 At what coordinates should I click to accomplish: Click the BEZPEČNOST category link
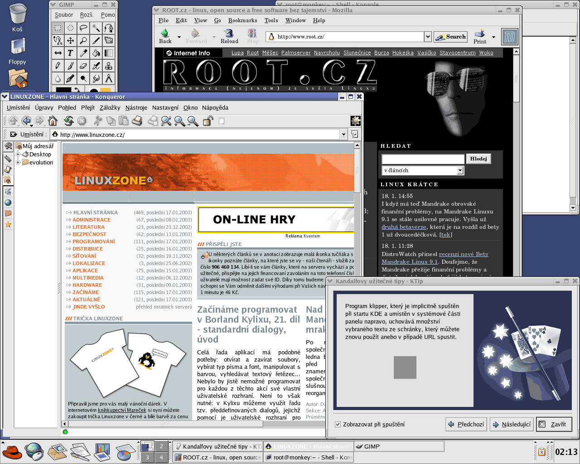pyautogui.click(x=89, y=234)
